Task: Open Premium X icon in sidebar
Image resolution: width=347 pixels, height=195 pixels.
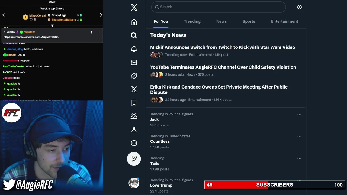Action: [x=134, y=89]
